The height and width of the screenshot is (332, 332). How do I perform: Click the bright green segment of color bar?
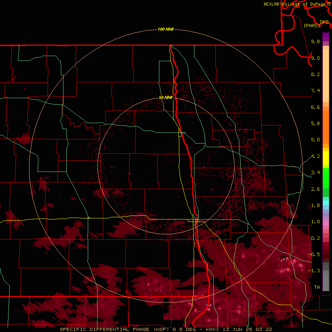tap(326, 178)
